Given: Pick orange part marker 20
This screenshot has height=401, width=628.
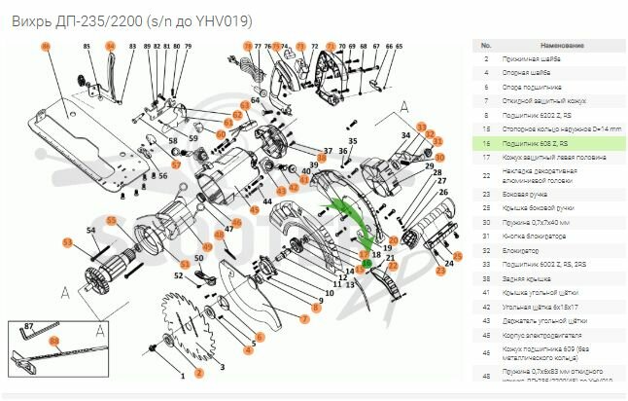Looking at the screenshot, I should pos(394,240).
